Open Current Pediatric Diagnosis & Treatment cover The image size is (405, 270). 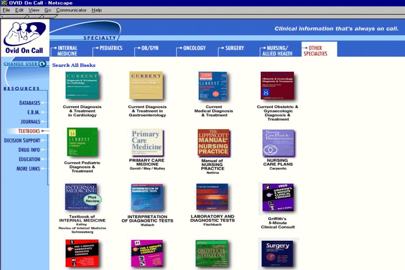(x=82, y=142)
